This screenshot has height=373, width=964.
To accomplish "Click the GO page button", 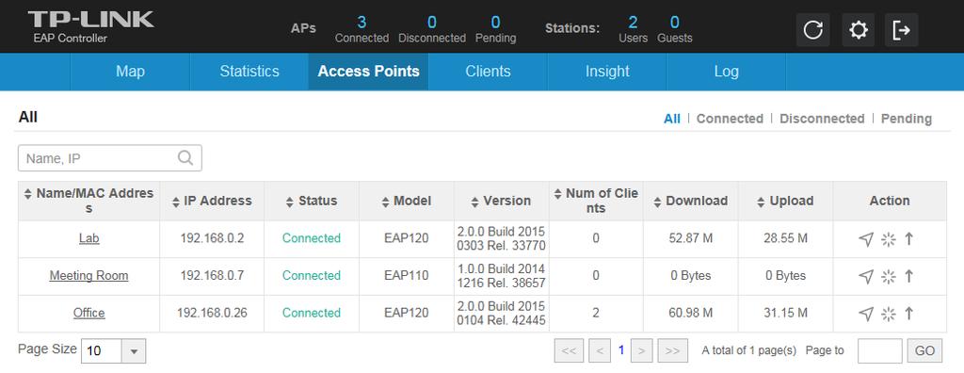I will tap(924, 350).
